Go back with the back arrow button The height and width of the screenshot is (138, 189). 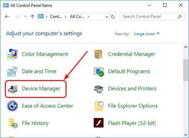(x=7, y=17)
